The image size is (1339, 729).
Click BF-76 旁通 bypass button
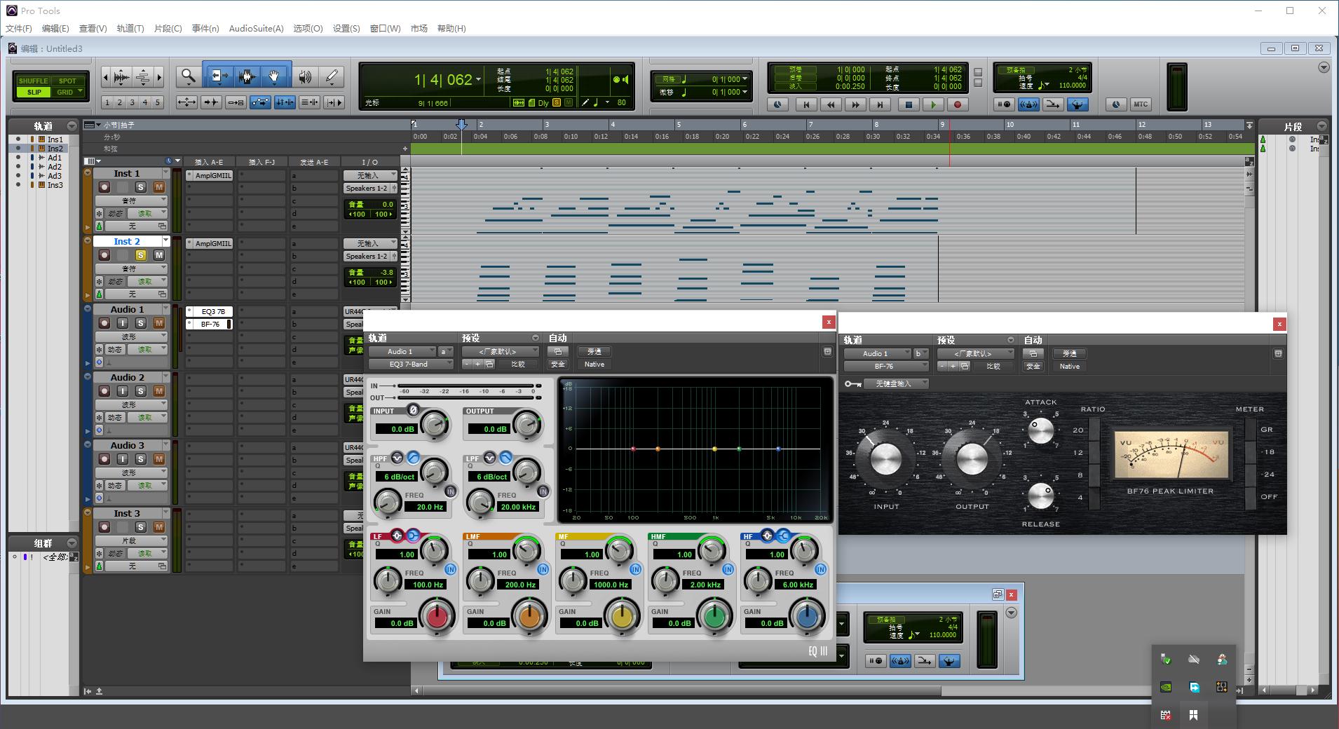tap(1070, 354)
